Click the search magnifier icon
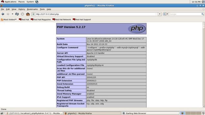 pos(202,14)
